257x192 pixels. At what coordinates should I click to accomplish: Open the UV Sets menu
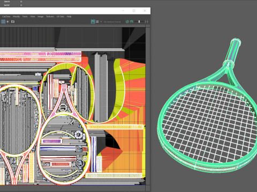click(x=61, y=17)
